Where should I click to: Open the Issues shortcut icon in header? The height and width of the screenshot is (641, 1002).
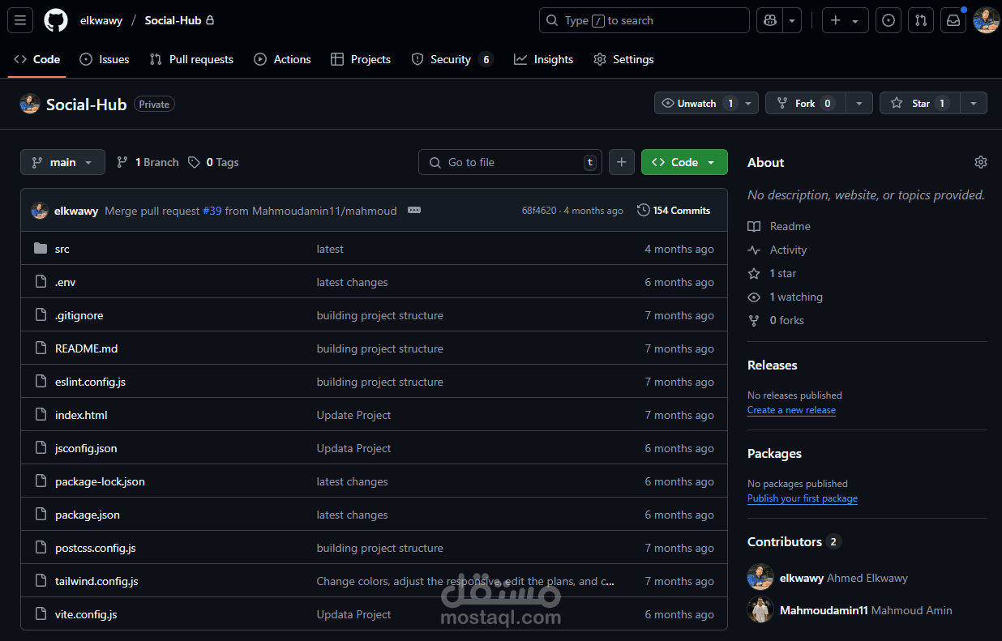point(889,20)
